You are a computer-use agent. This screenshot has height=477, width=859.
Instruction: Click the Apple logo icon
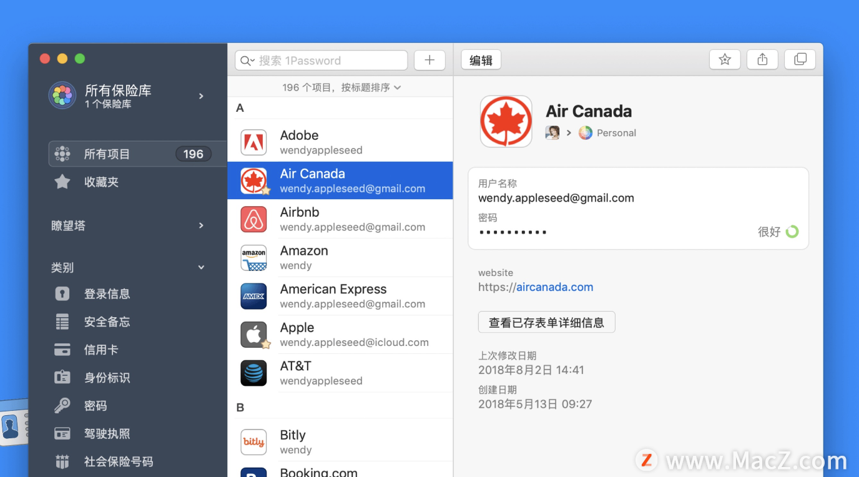point(253,335)
